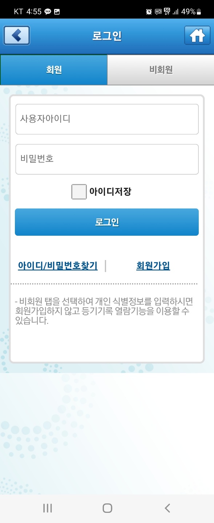Tap the 5G network status icon
The height and width of the screenshot is (523, 214).
(x=167, y=12)
